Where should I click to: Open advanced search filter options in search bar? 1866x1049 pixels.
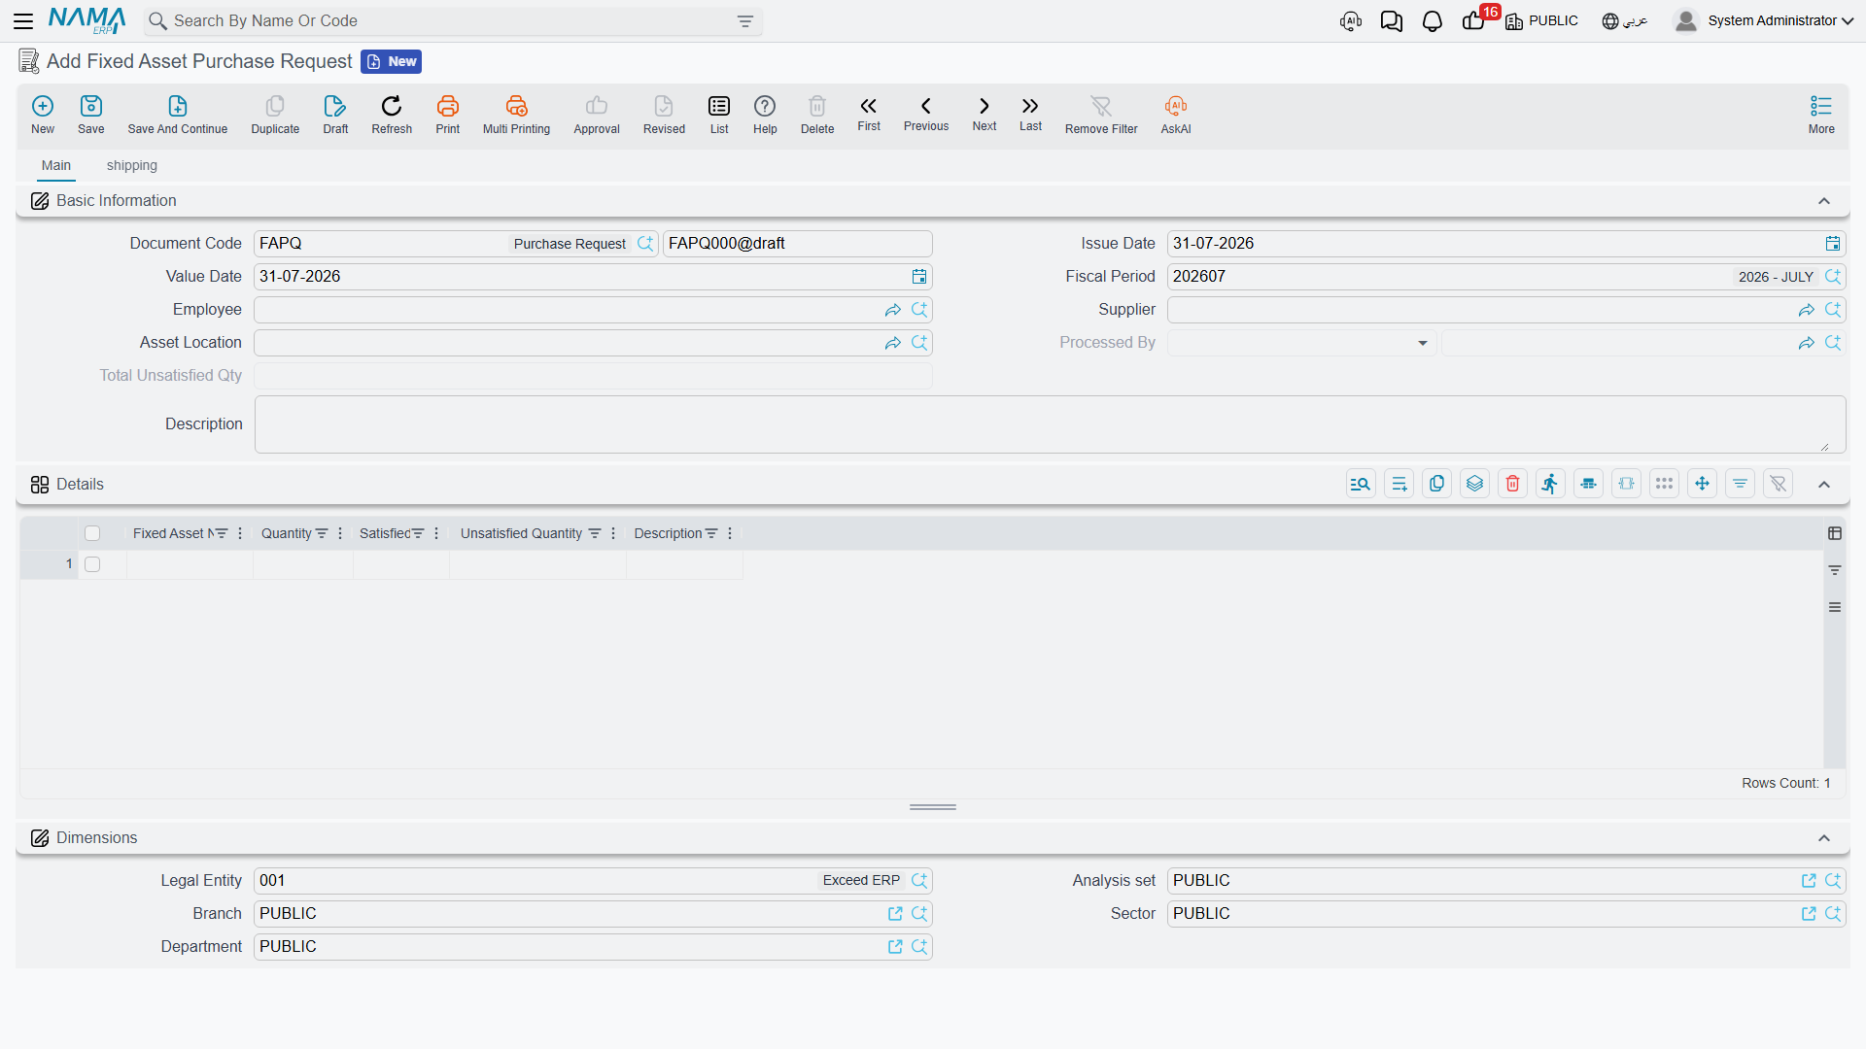coord(745,21)
